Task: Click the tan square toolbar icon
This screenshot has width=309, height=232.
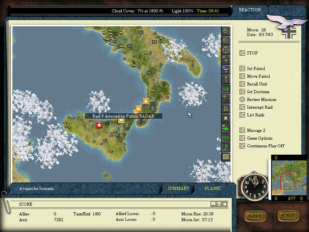Action: click(x=226, y=157)
